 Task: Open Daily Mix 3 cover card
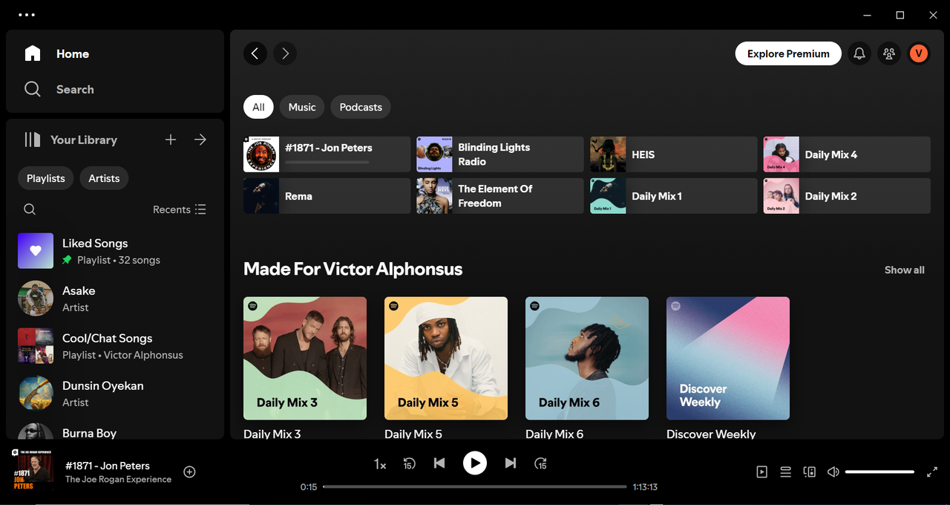click(305, 359)
